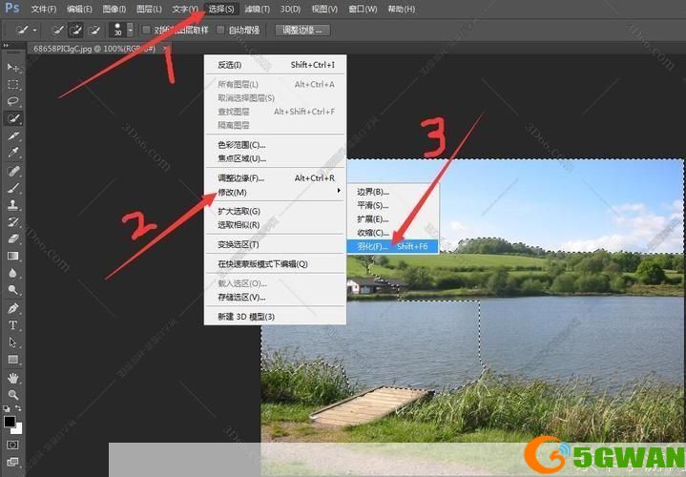Enable 自动增强 checkbox
The height and width of the screenshot is (477, 686).
[220, 30]
